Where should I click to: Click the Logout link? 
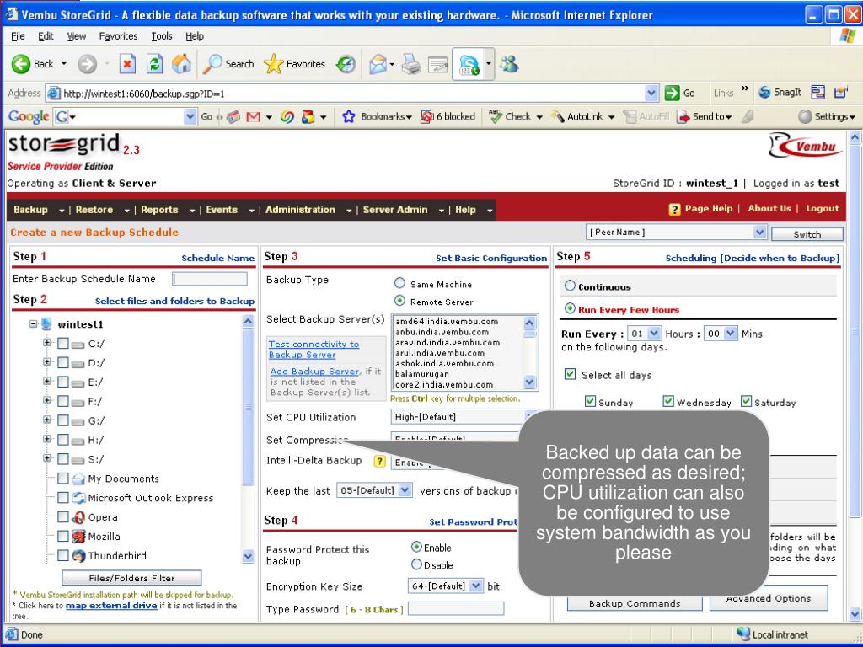823,209
